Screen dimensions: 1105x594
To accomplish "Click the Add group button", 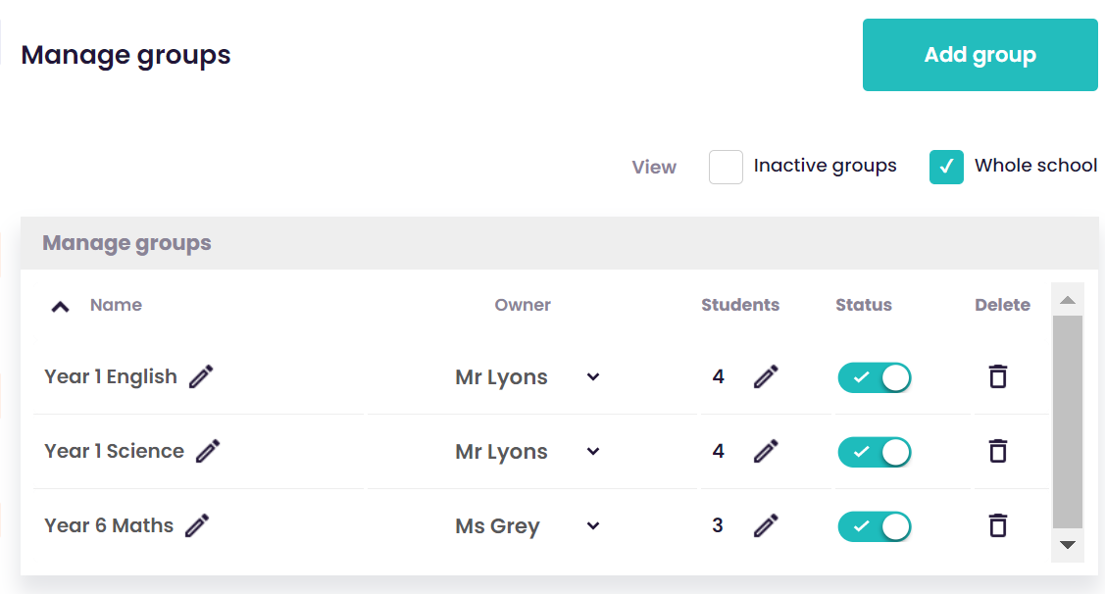I will [x=979, y=55].
